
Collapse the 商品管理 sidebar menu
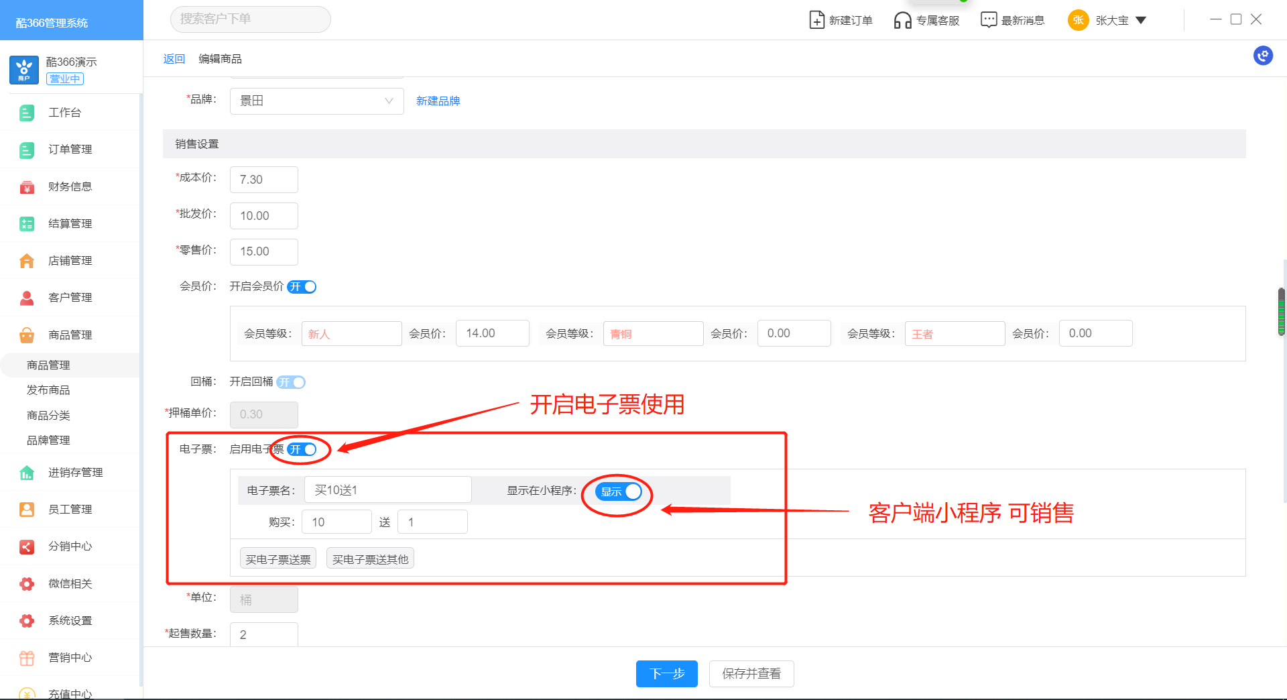pos(70,335)
